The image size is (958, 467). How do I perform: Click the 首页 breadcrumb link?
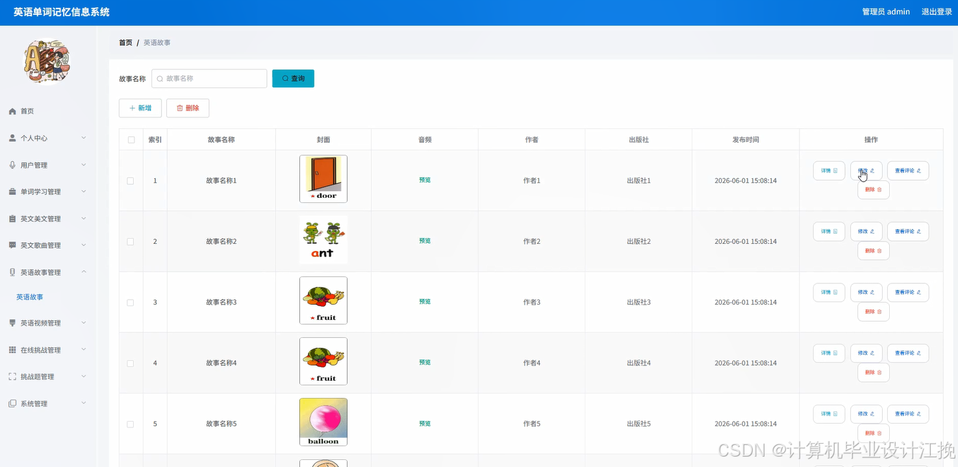pos(125,43)
